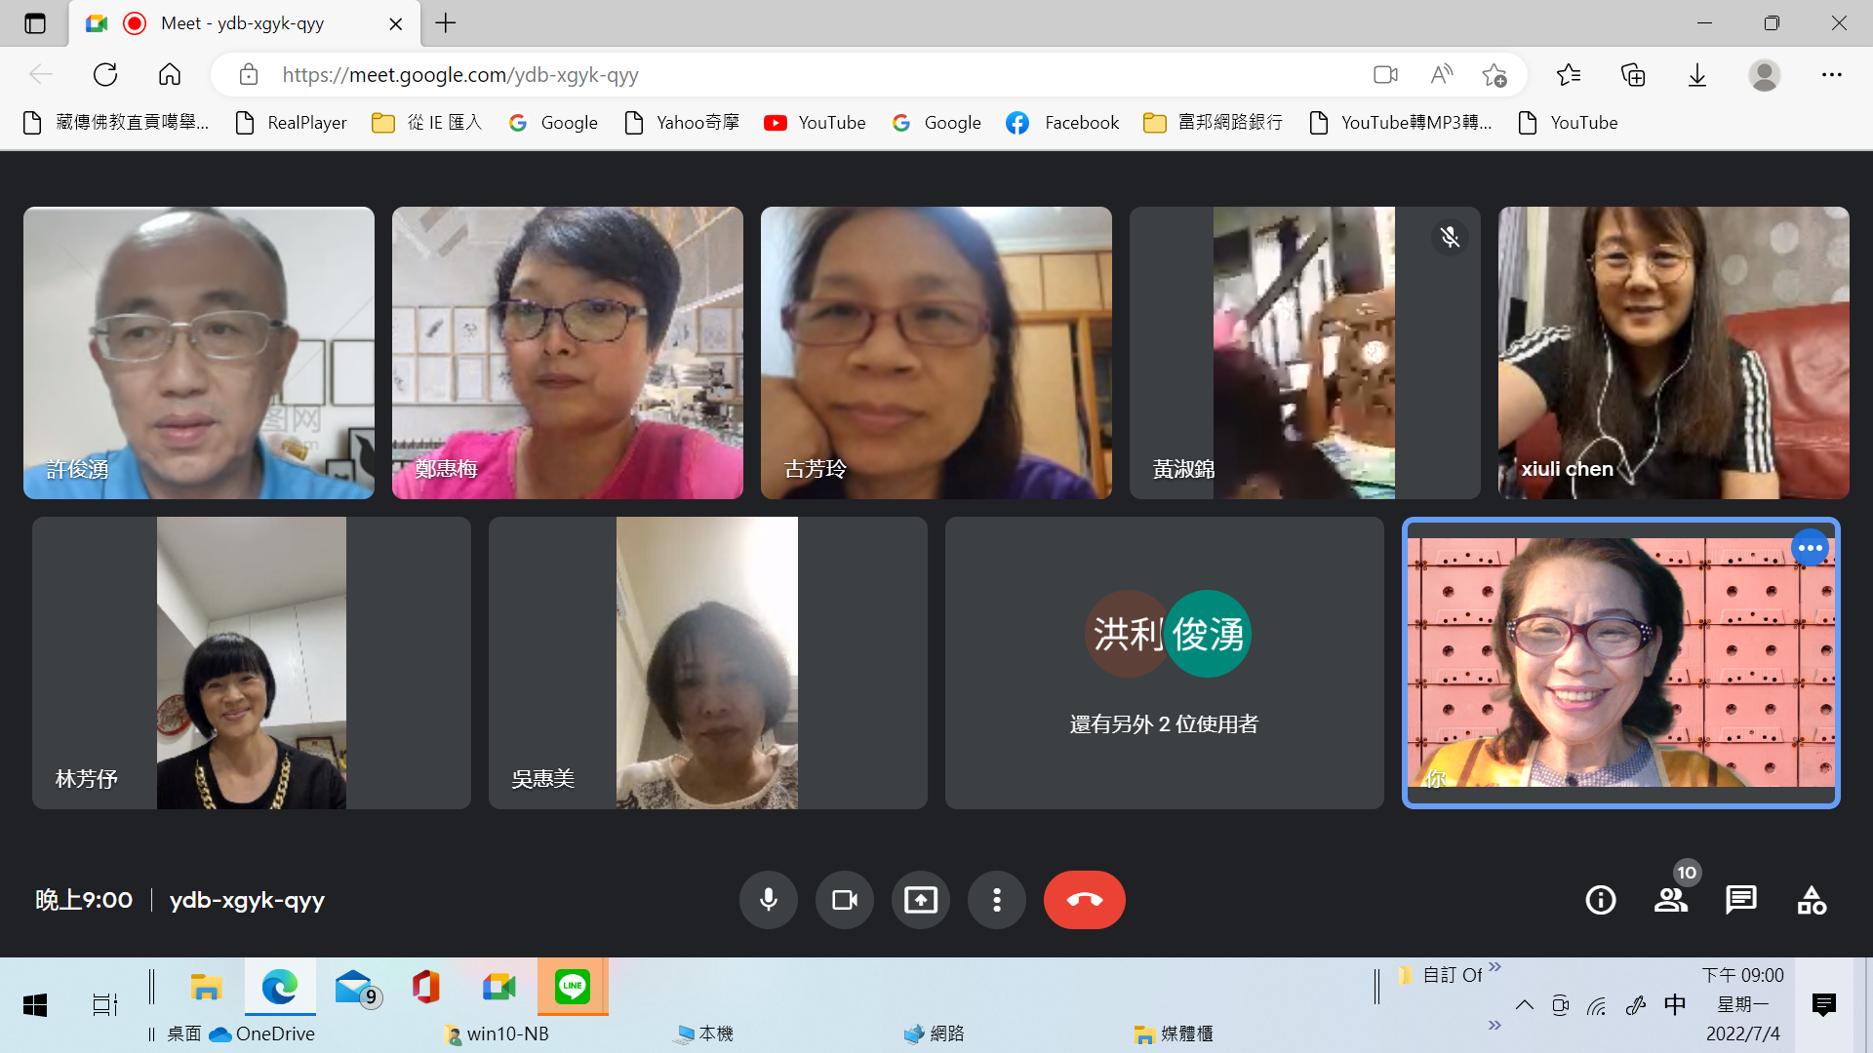Click the 洪利 俊湧 additional users tile

coord(1164,663)
